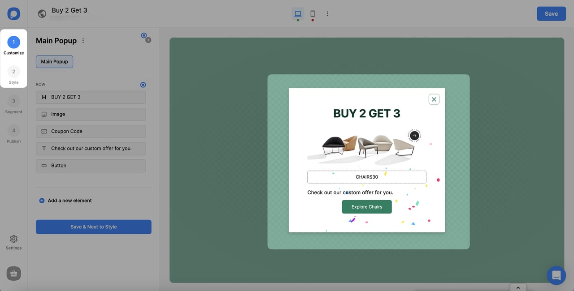Click the CHAIRS30 coupon code field
Screen dimensions: 574x291
[367, 177]
